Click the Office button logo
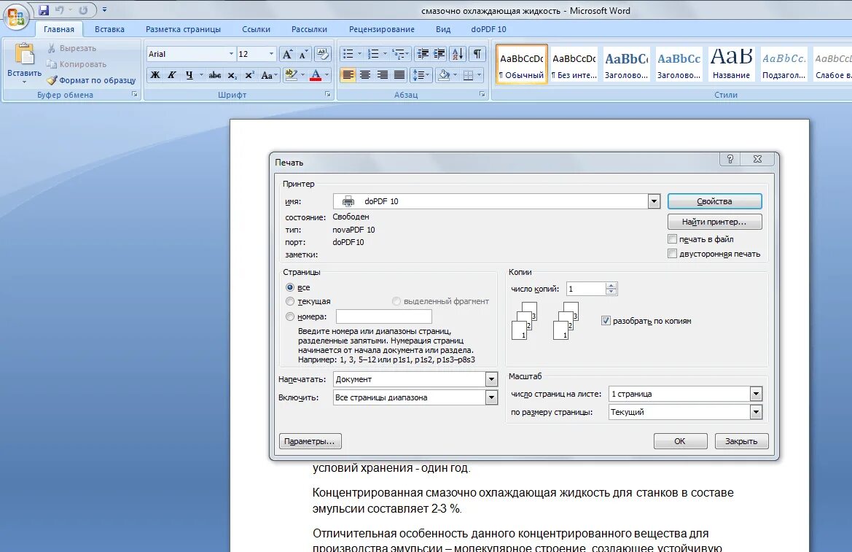Screen dimensions: 852x552 (x=16, y=16)
